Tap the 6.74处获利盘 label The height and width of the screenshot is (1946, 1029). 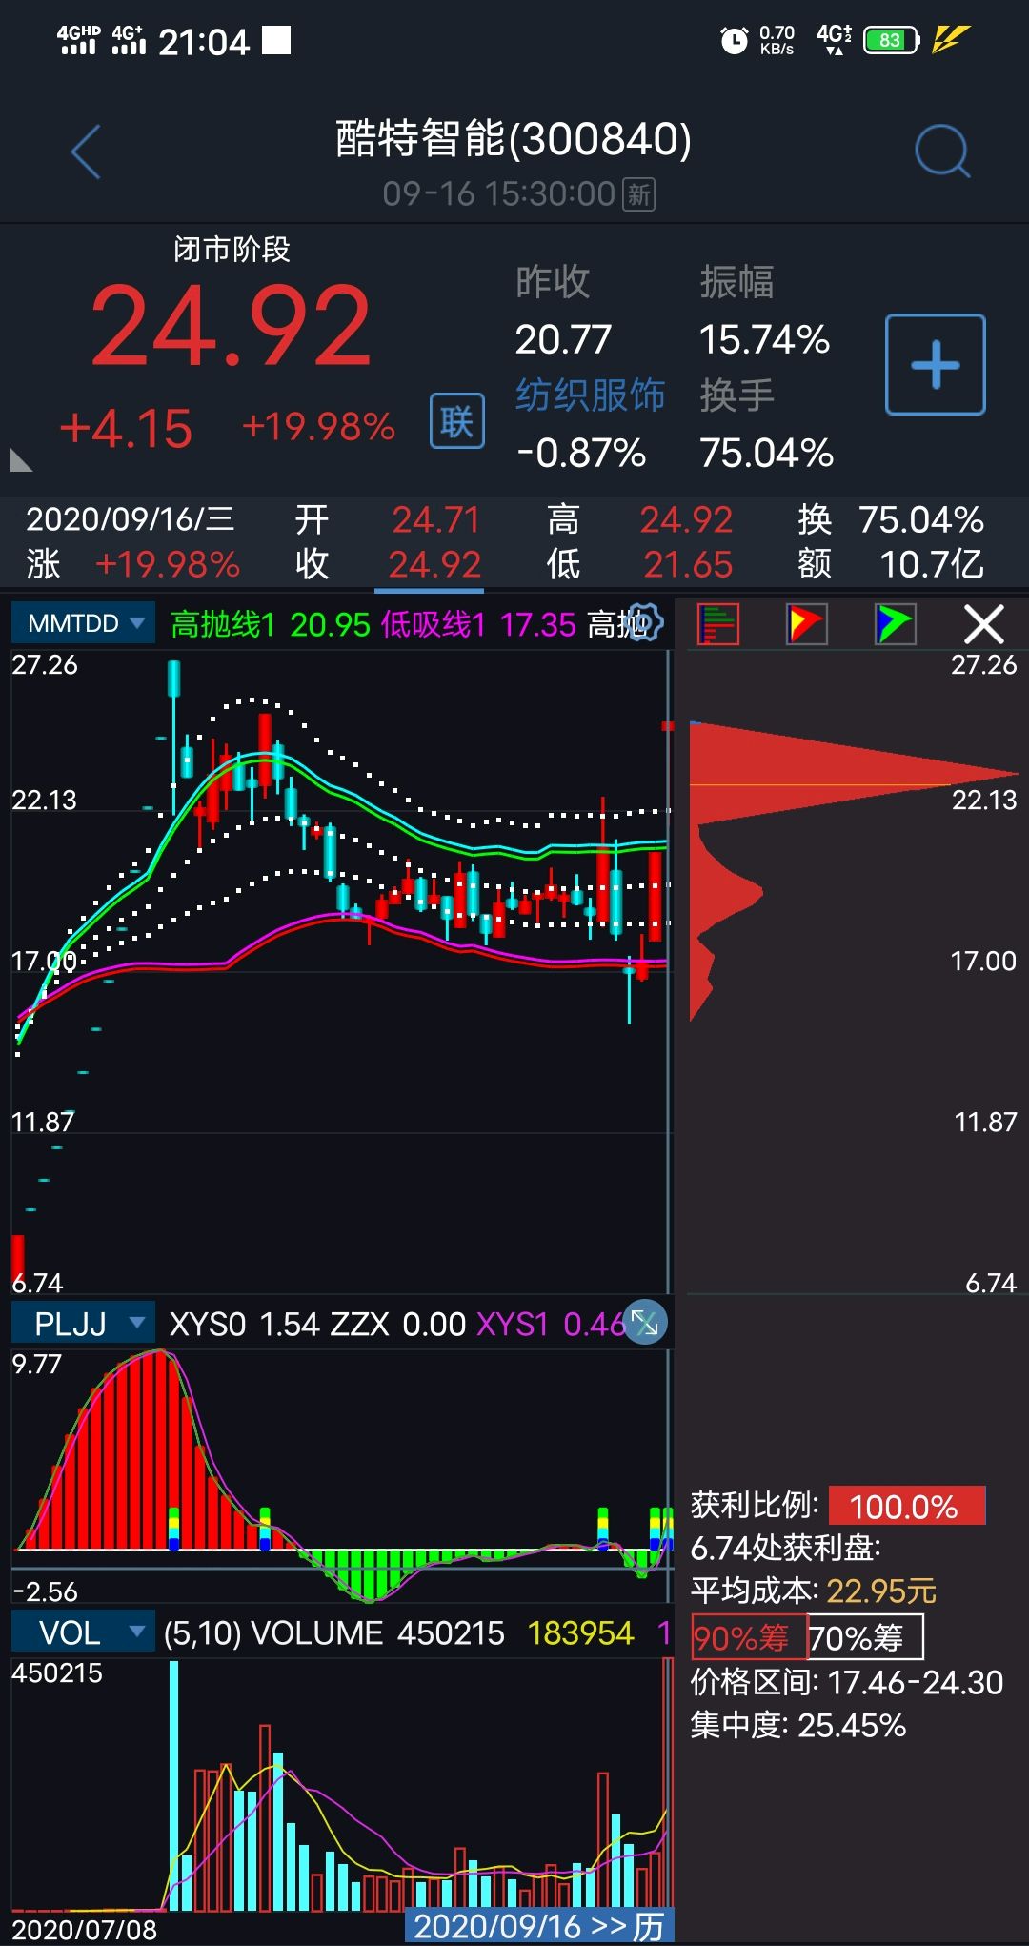point(786,1548)
